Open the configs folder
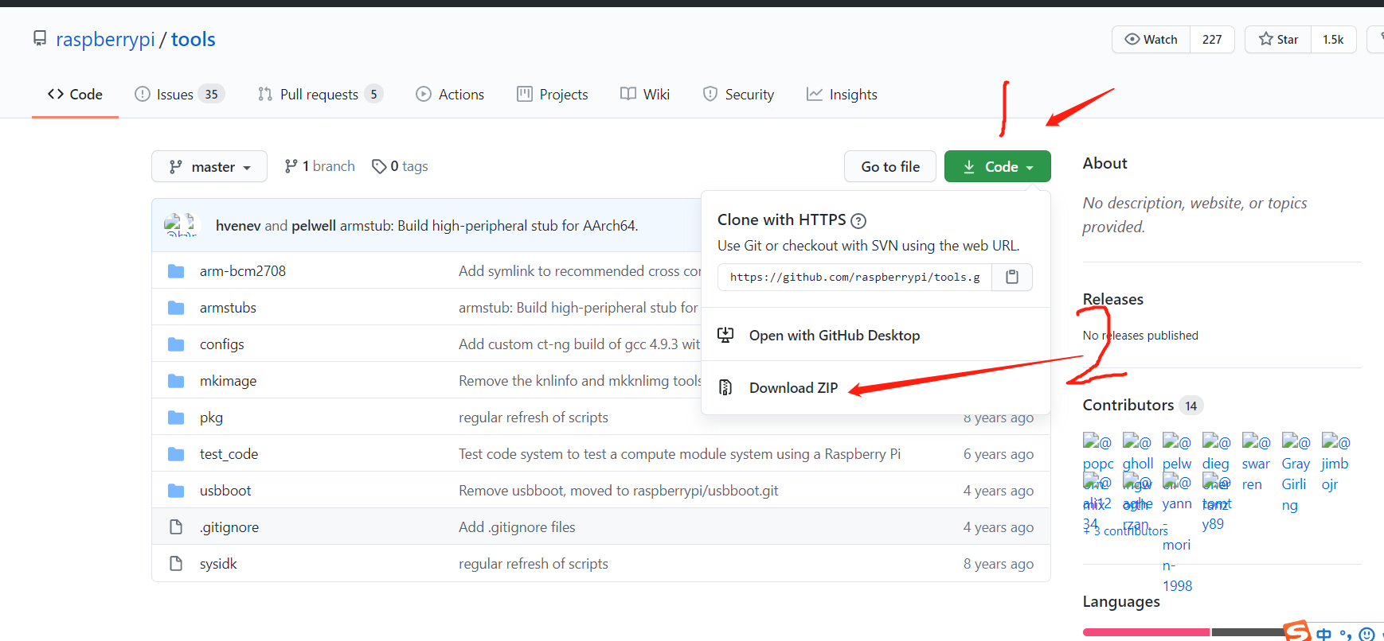 point(221,344)
